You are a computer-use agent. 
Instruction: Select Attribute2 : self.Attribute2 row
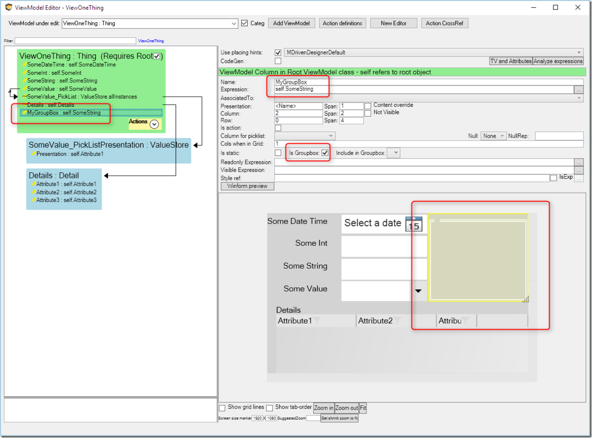coord(63,192)
